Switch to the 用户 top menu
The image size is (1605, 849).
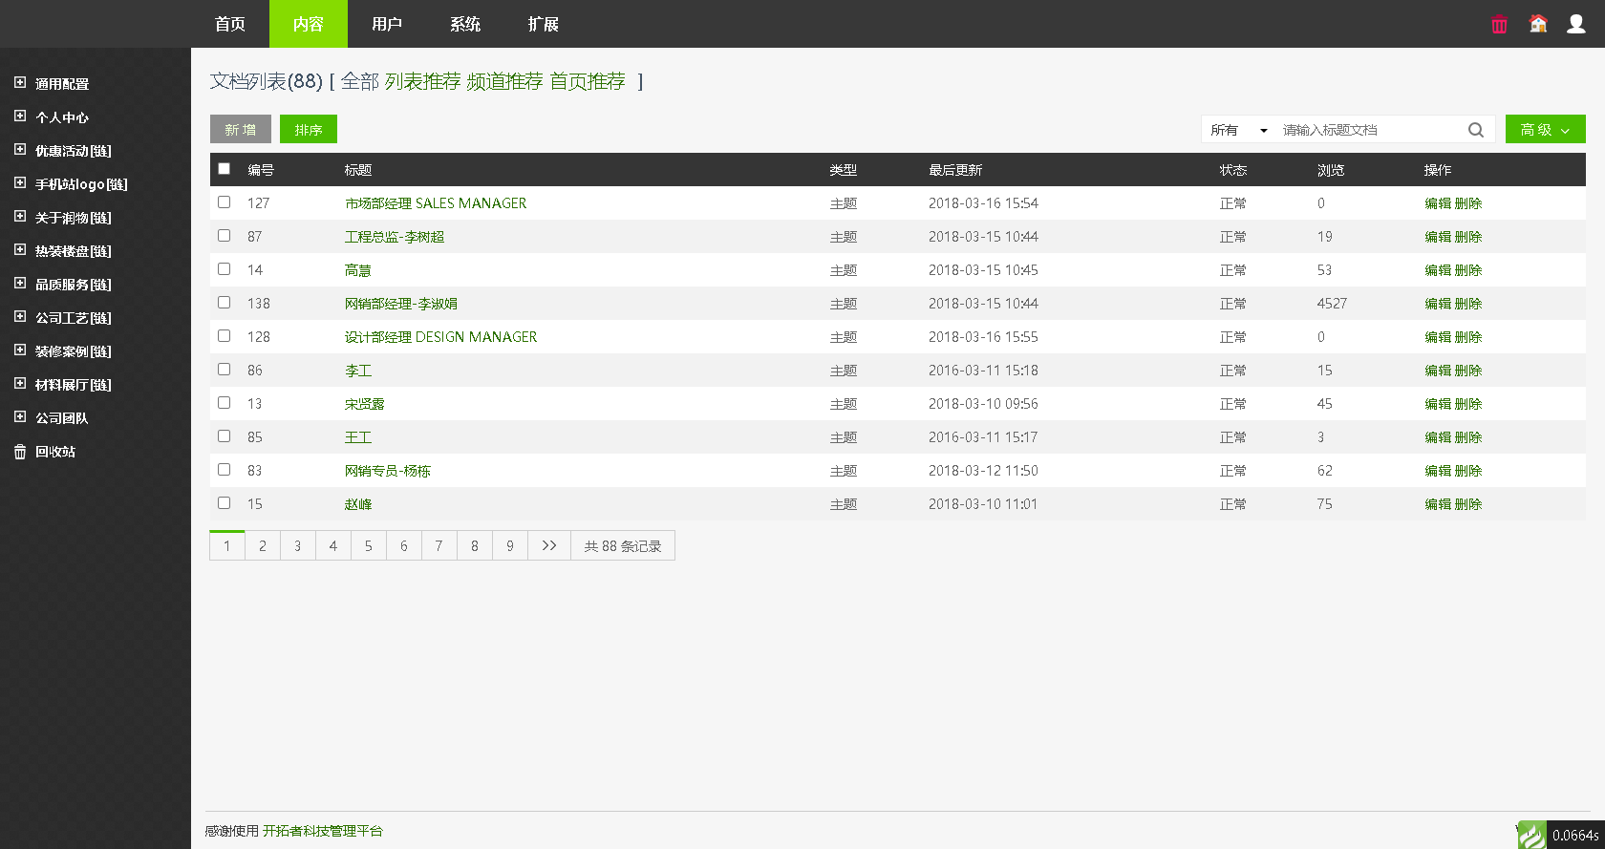387,24
